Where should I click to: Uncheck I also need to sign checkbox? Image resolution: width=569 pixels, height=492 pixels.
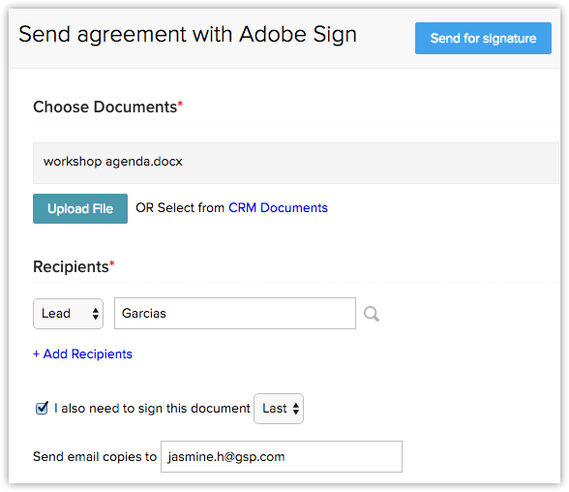pyautogui.click(x=42, y=408)
